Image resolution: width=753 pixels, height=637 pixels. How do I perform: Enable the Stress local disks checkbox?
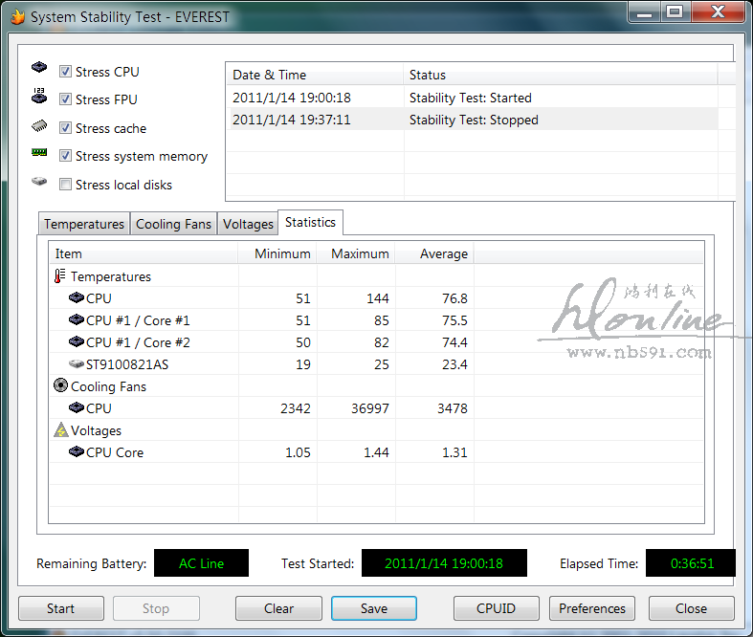click(x=66, y=185)
